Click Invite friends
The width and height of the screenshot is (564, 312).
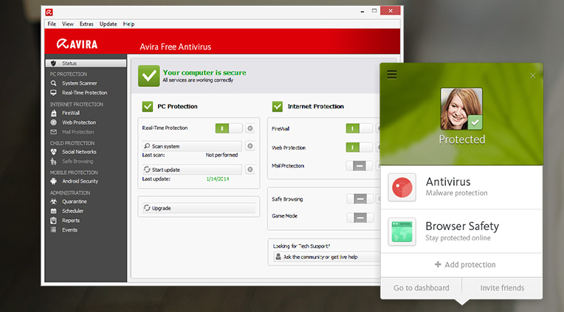pos(502,288)
